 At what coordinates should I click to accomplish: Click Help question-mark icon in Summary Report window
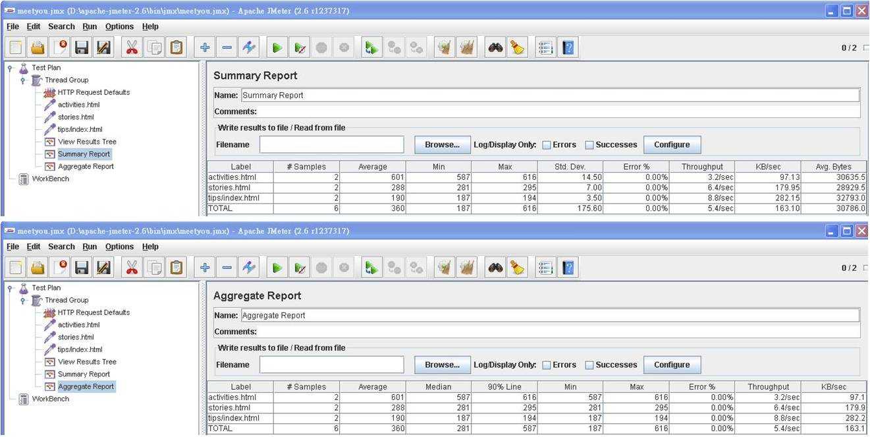(568, 47)
